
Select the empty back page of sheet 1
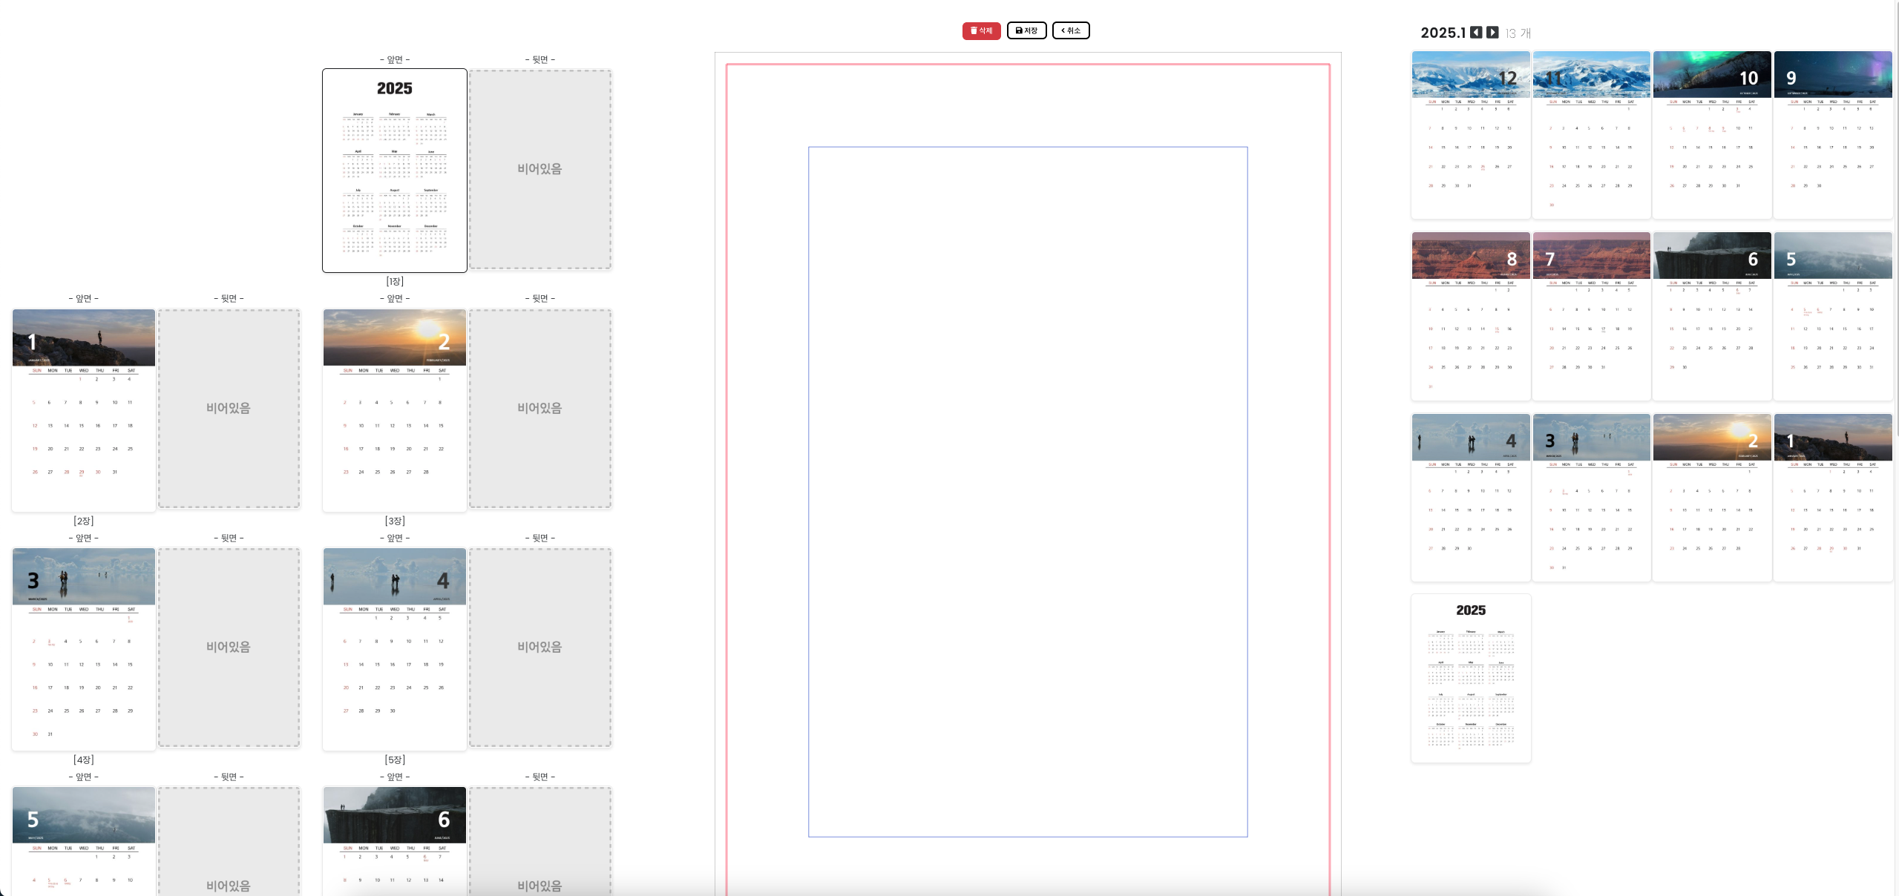point(539,169)
